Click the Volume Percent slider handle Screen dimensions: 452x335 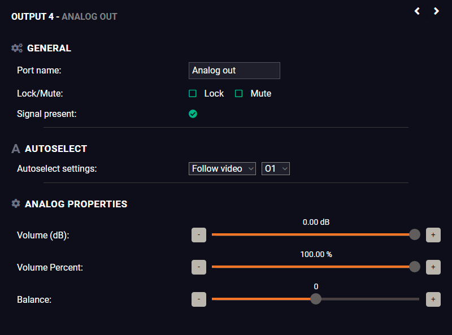click(415, 267)
